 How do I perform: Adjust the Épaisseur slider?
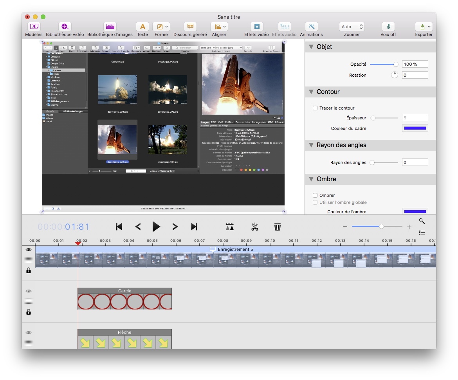click(384, 118)
